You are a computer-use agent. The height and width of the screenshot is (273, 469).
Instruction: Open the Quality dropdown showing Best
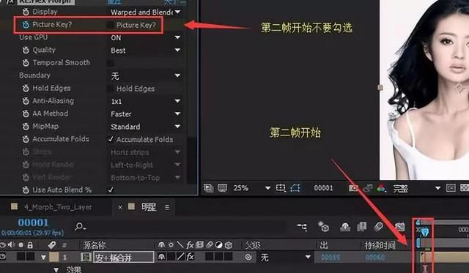click(145, 51)
